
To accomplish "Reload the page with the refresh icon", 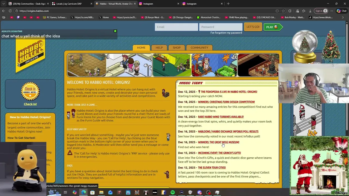I will click(x=10, y=11).
